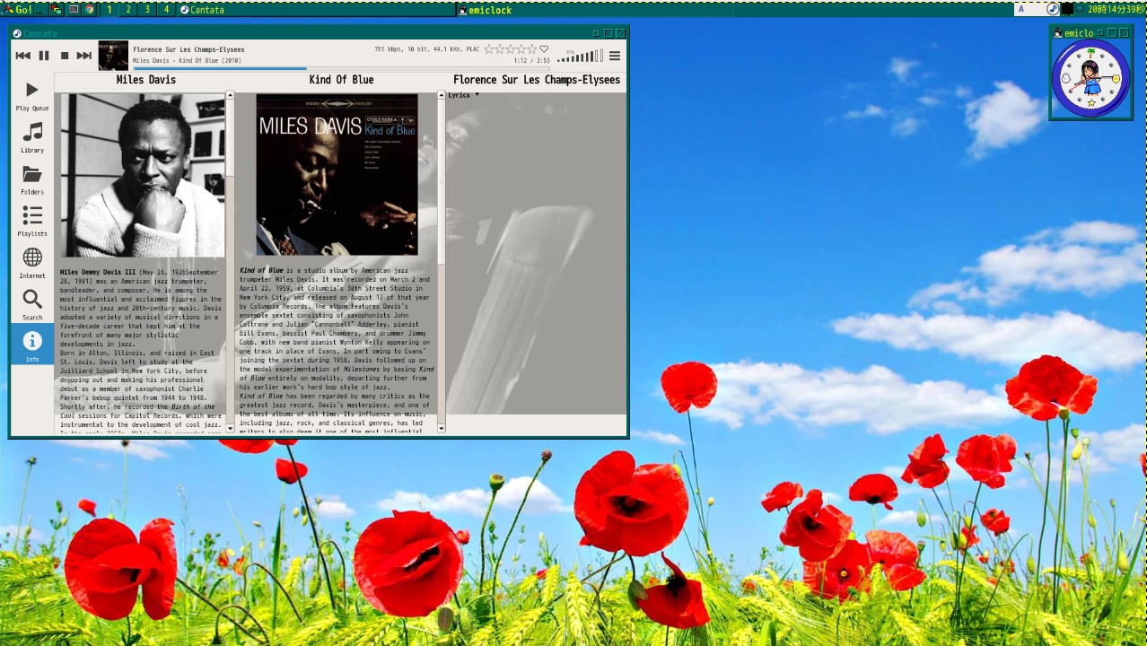Rate the track five stars
This screenshot has height=646, width=1147.
(x=532, y=49)
